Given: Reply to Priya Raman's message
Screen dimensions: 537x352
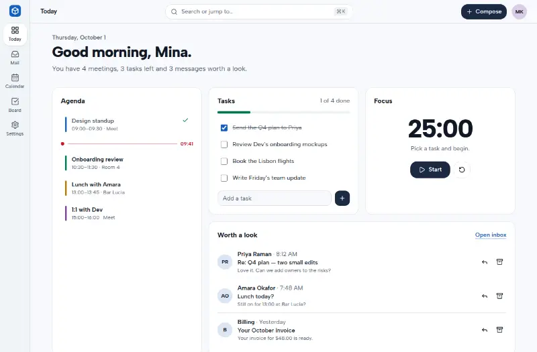Looking at the screenshot, I should (x=484, y=262).
